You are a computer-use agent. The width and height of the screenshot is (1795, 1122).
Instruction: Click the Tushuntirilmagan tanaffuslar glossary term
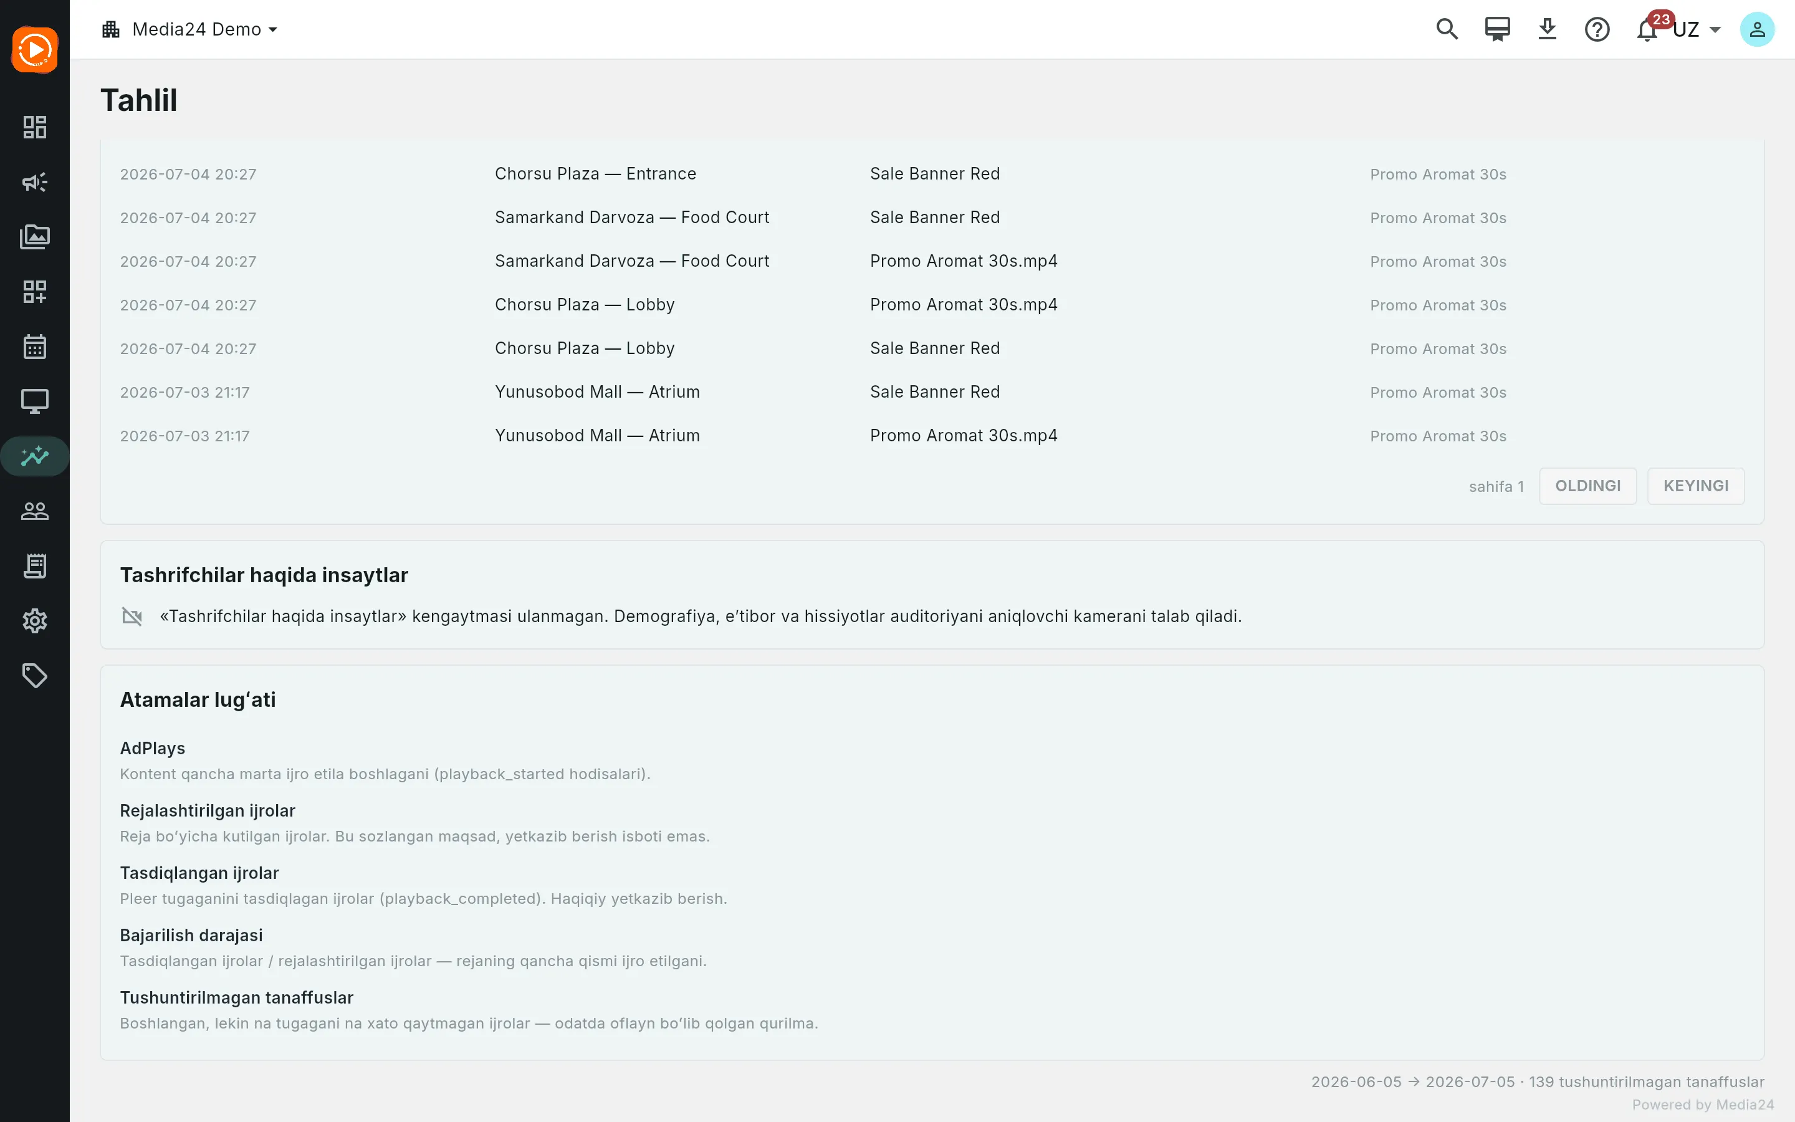coord(237,997)
